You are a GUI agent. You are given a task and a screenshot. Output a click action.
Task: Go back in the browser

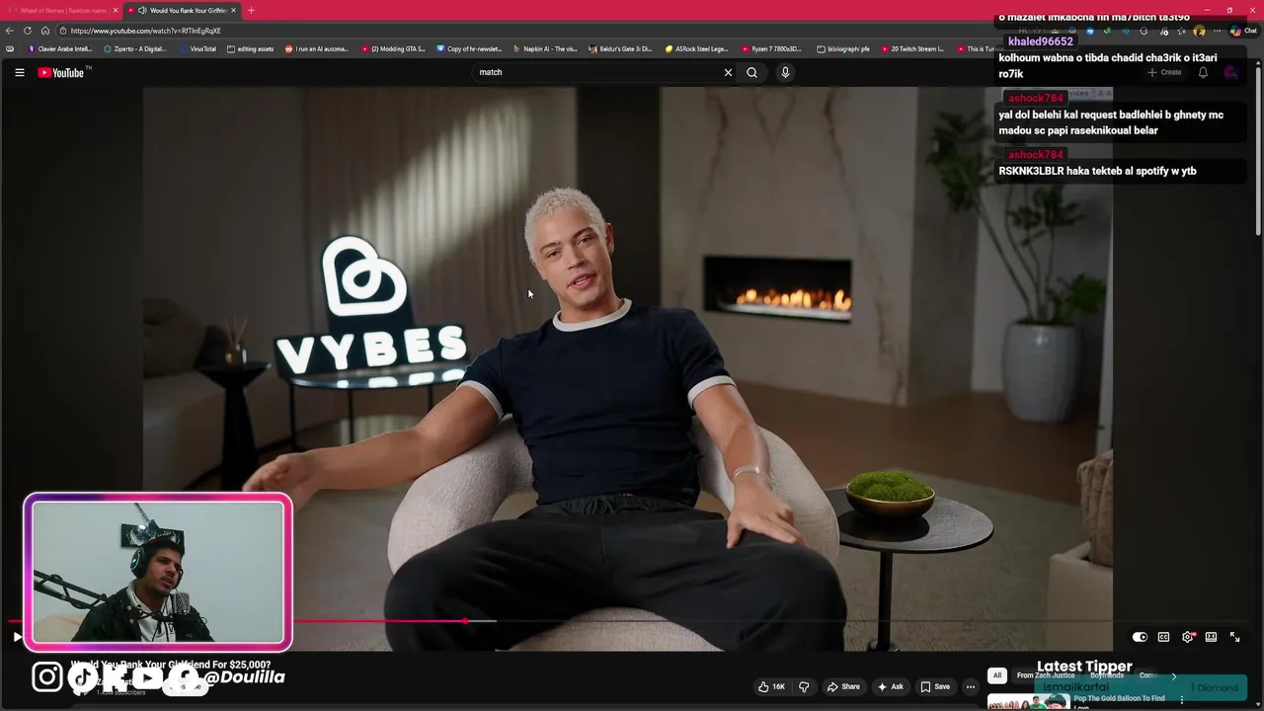(x=10, y=31)
